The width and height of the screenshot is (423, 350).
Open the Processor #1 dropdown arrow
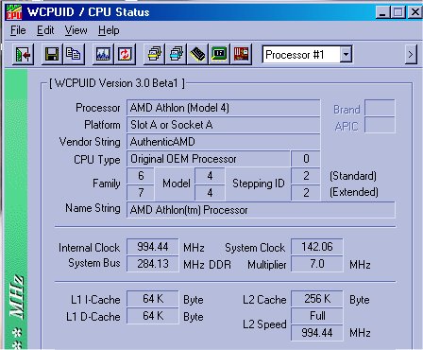click(346, 55)
